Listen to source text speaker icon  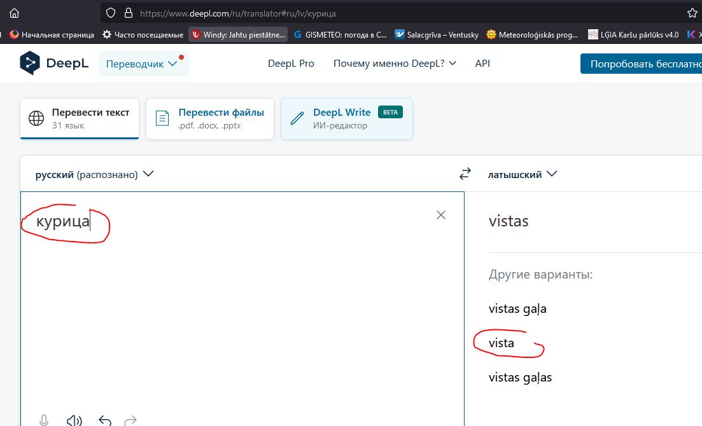point(74,420)
